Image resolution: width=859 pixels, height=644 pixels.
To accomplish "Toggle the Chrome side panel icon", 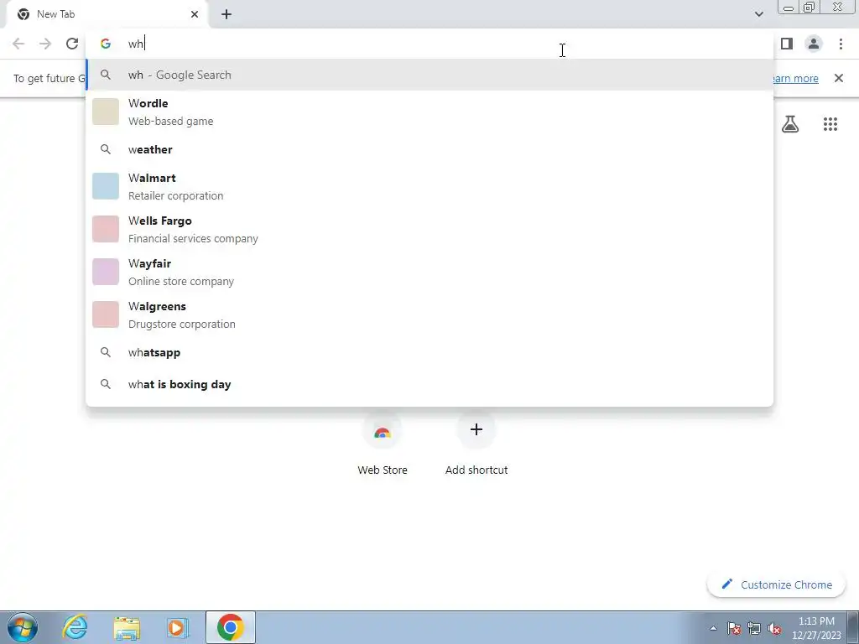I will click(x=787, y=44).
